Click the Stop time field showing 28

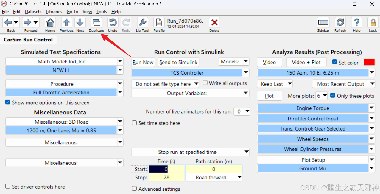166,177
